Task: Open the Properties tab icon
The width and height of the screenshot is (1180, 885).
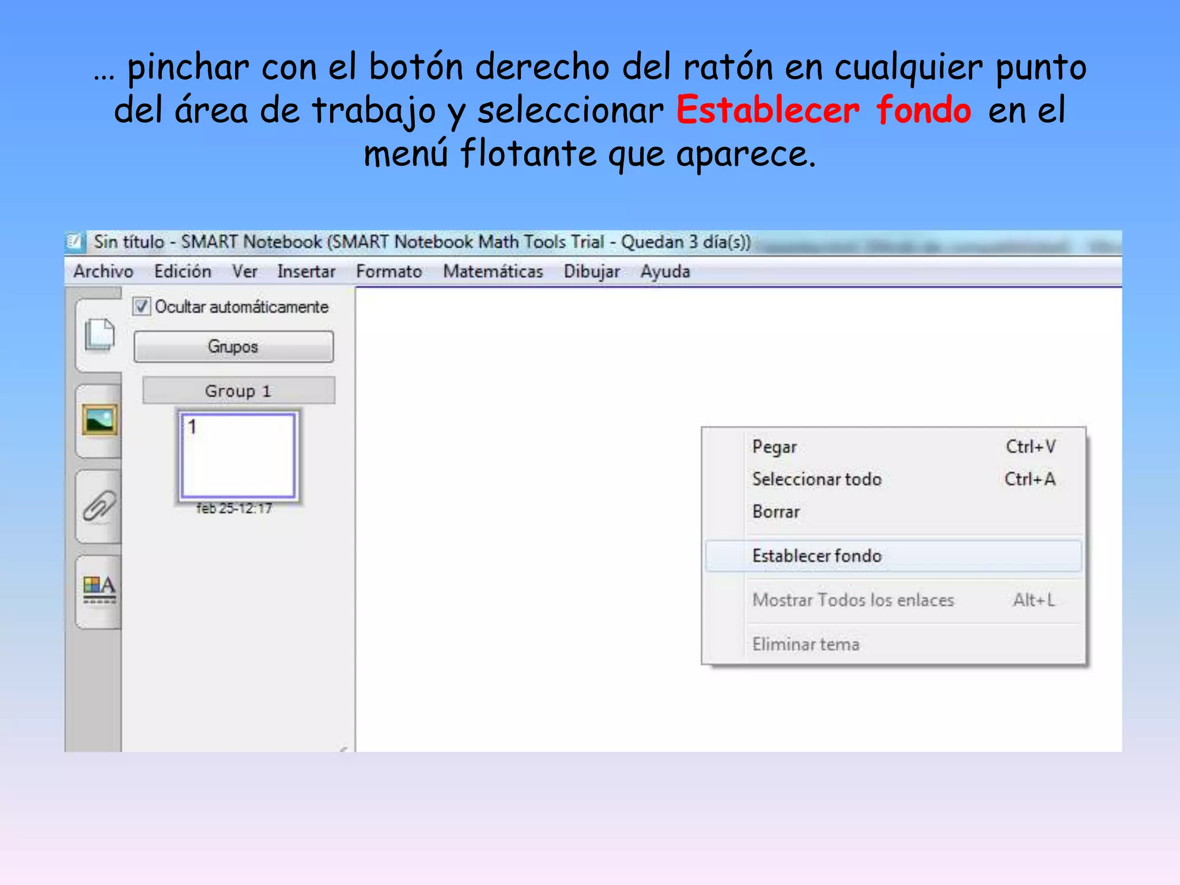Action: pyautogui.click(x=99, y=590)
